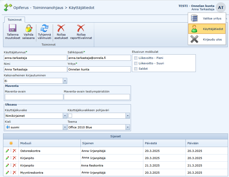The width and height of the screenshot is (229, 177).
Task: Open the Käyttäjäkuvake dropdown arrow
Action: point(65,116)
